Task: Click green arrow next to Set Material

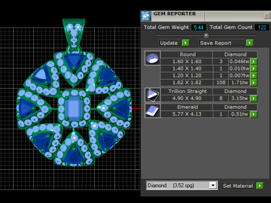Action: point(260,186)
